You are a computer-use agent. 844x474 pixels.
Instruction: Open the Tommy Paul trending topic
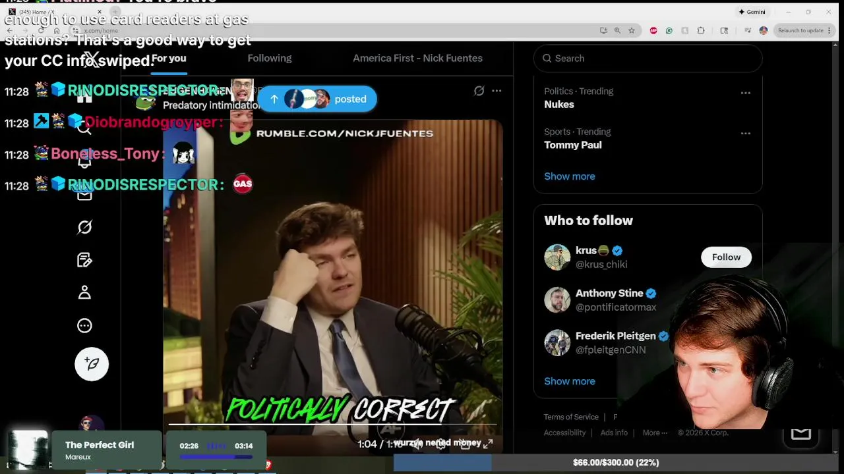point(572,145)
